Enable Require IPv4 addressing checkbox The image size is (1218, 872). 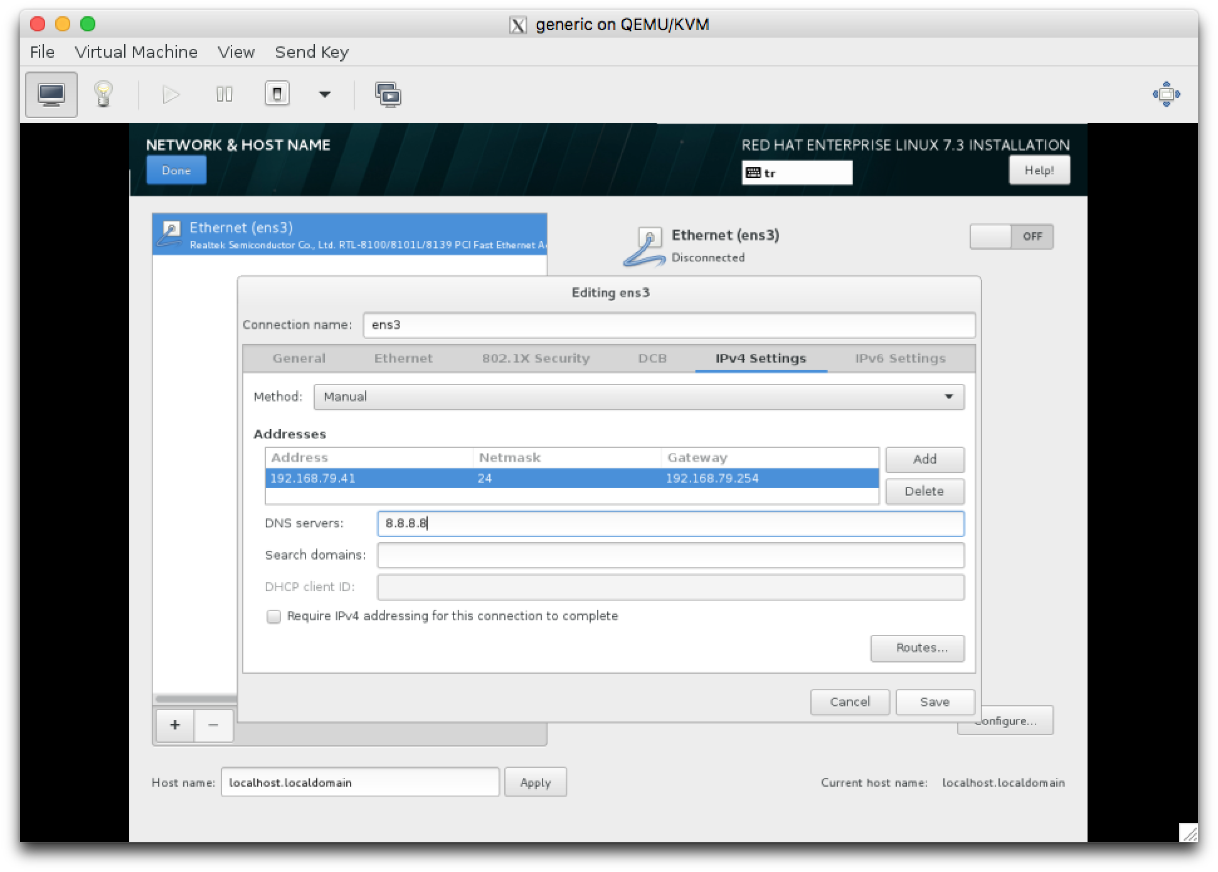pyautogui.click(x=273, y=617)
